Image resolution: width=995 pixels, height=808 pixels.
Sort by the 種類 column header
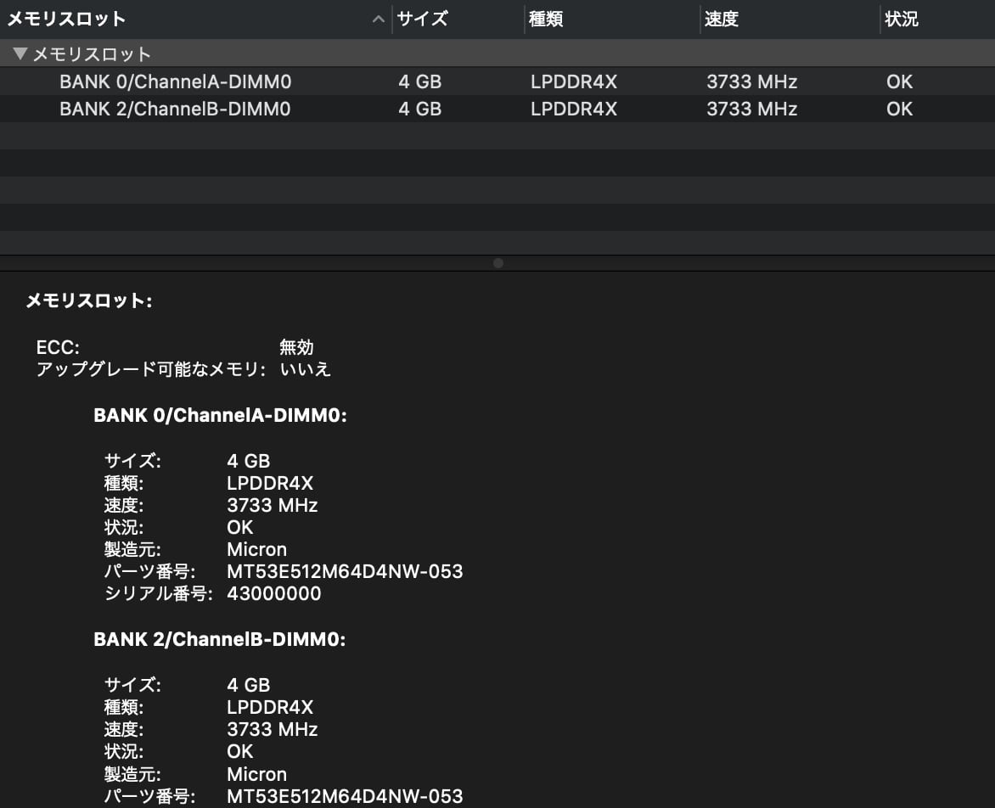point(546,19)
